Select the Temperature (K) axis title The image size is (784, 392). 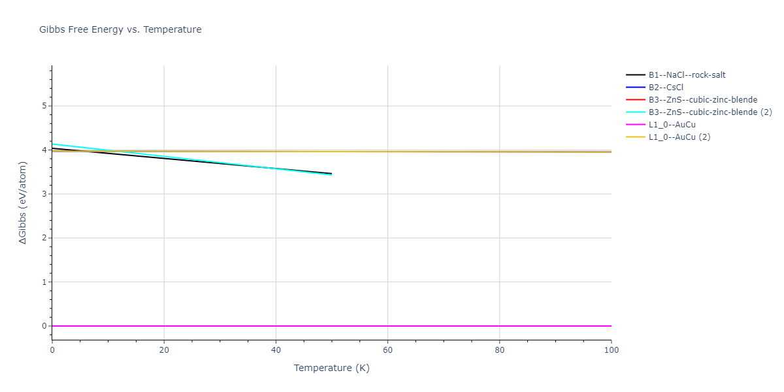point(331,368)
